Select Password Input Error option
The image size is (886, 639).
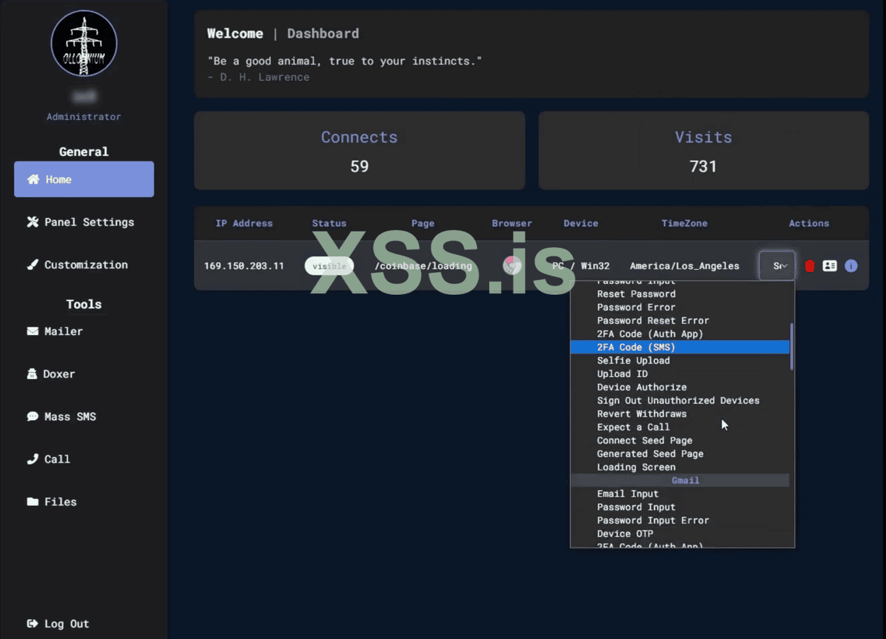coord(653,520)
